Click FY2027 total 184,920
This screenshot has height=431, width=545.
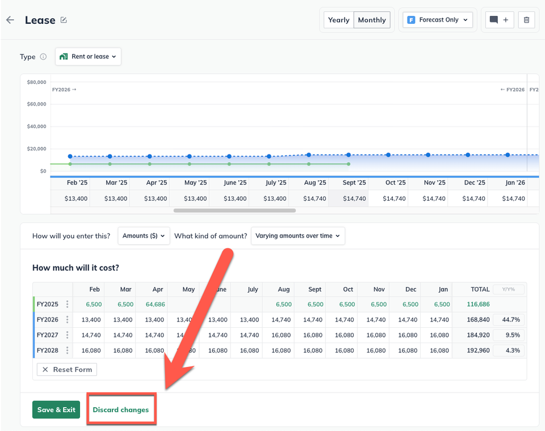point(478,335)
